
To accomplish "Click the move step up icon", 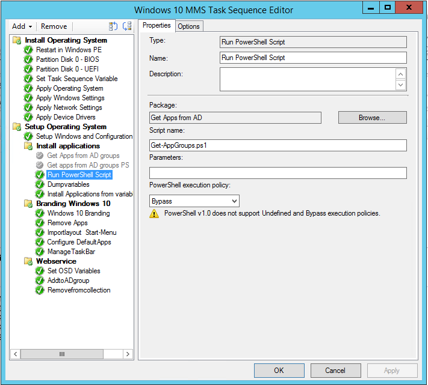I will click(113, 26).
